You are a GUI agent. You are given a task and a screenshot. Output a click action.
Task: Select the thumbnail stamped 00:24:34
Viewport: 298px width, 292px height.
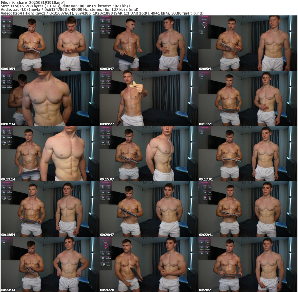coord(50,264)
